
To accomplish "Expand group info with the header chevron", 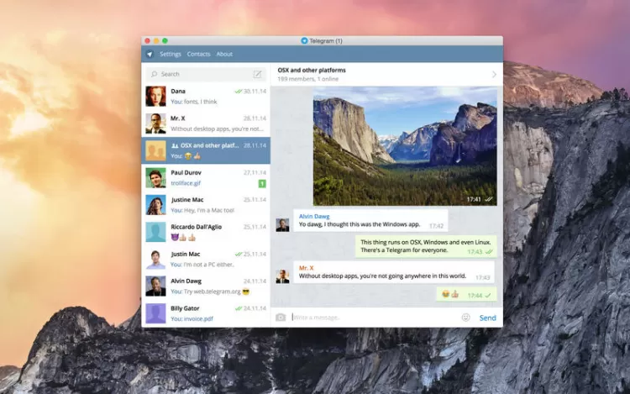I will [494, 75].
